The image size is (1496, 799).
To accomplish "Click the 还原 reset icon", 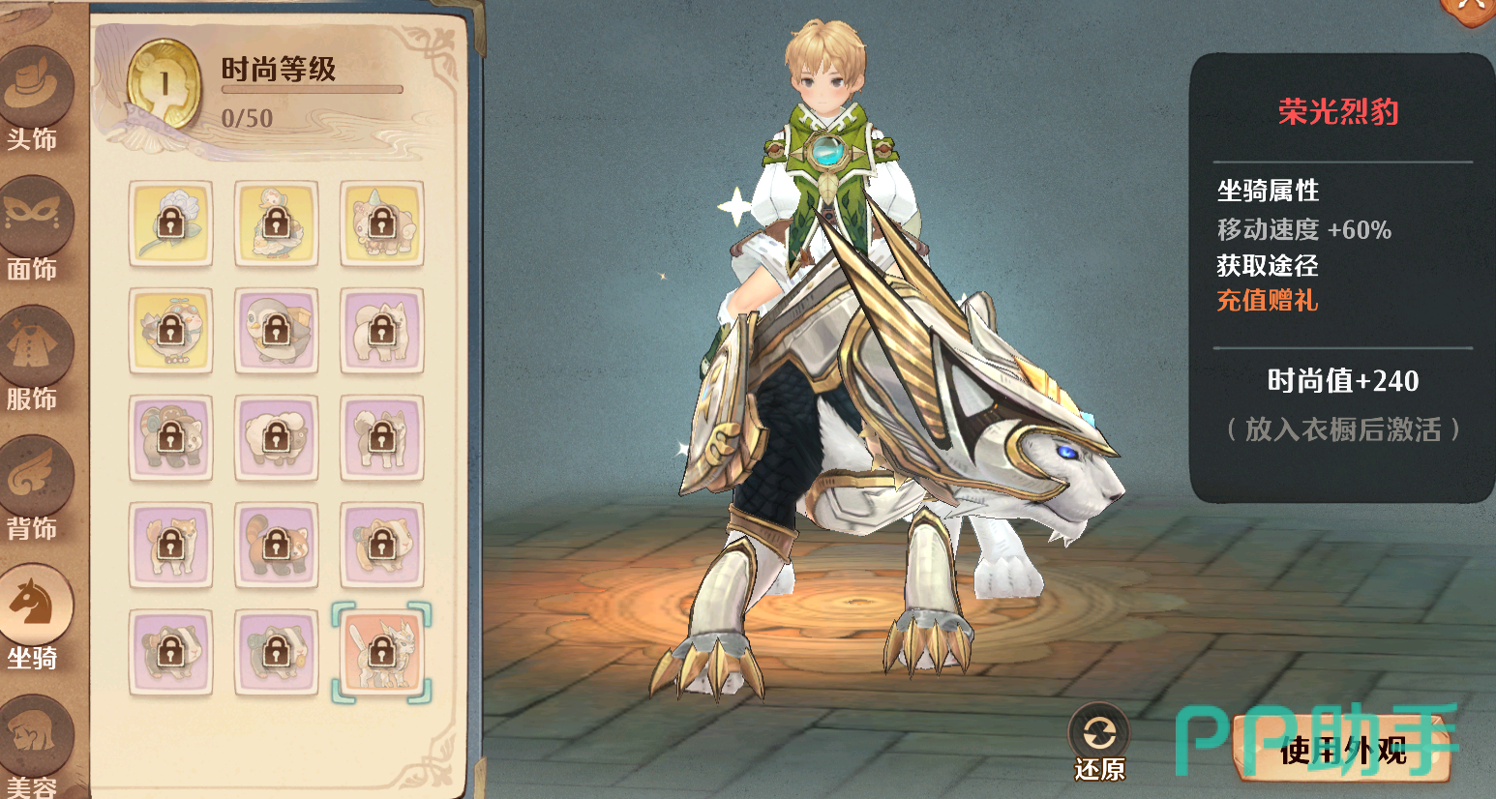I will (1100, 743).
